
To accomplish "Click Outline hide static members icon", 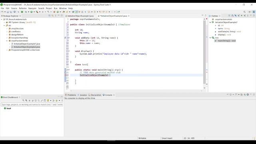I will (x=238, y=16).
